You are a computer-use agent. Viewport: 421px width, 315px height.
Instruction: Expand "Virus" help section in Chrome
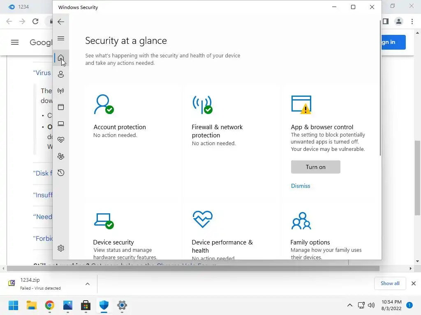[x=42, y=73]
